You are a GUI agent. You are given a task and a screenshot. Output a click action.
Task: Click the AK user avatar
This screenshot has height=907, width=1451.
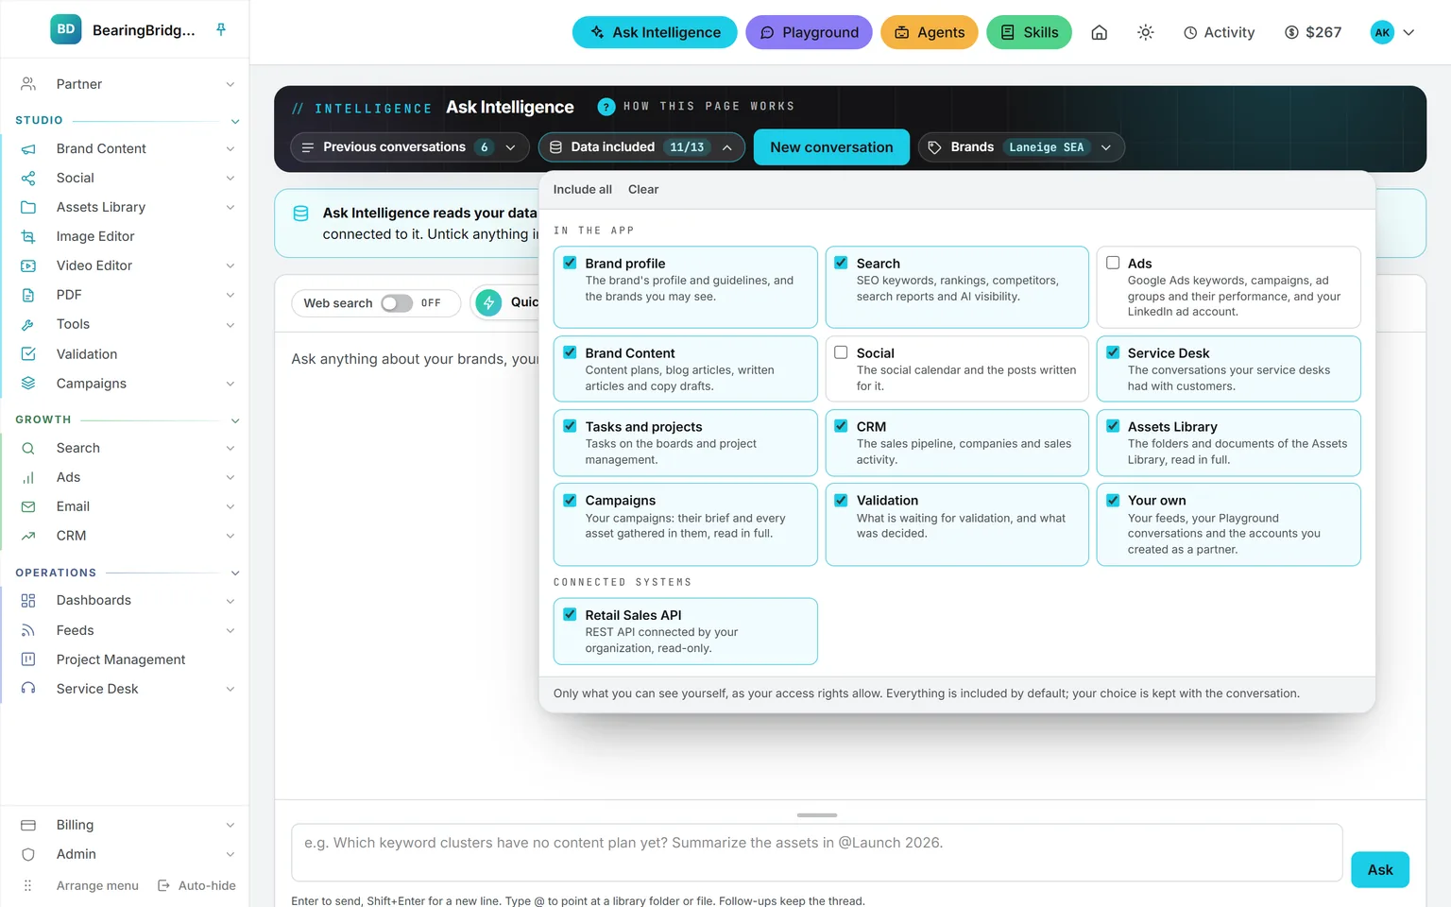click(1382, 32)
